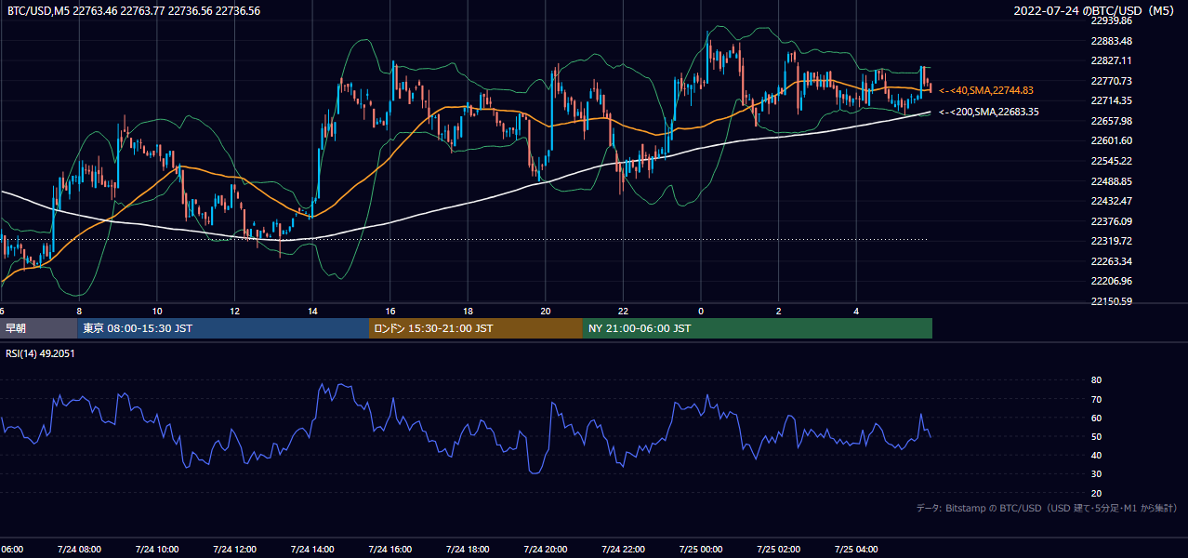1188x558 pixels.
Task: Select the ロンドン 15:30-21:00 JST session bar
Action: (476, 328)
